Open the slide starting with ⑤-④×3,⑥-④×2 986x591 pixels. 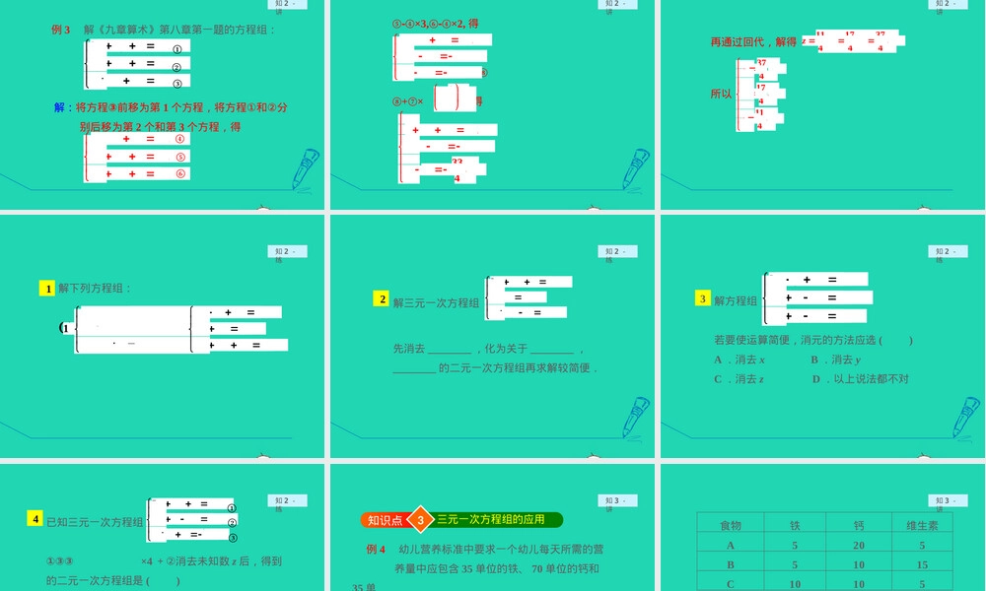tap(492, 103)
